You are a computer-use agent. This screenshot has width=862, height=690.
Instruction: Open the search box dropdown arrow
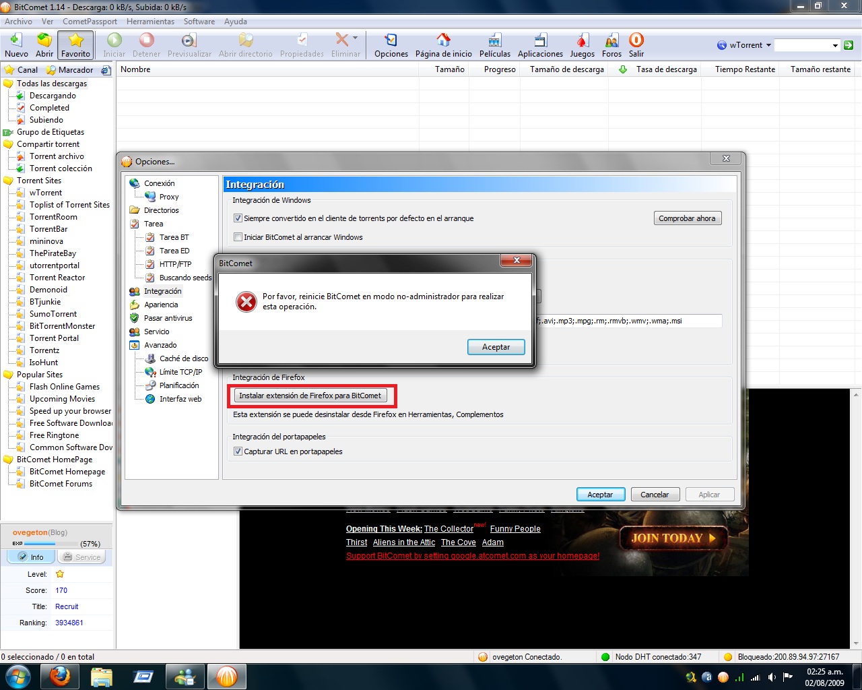[835, 45]
